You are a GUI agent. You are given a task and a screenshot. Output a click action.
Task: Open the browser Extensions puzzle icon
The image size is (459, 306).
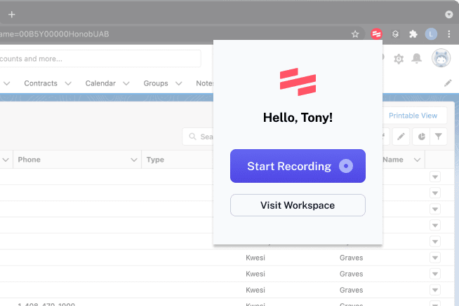click(413, 34)
